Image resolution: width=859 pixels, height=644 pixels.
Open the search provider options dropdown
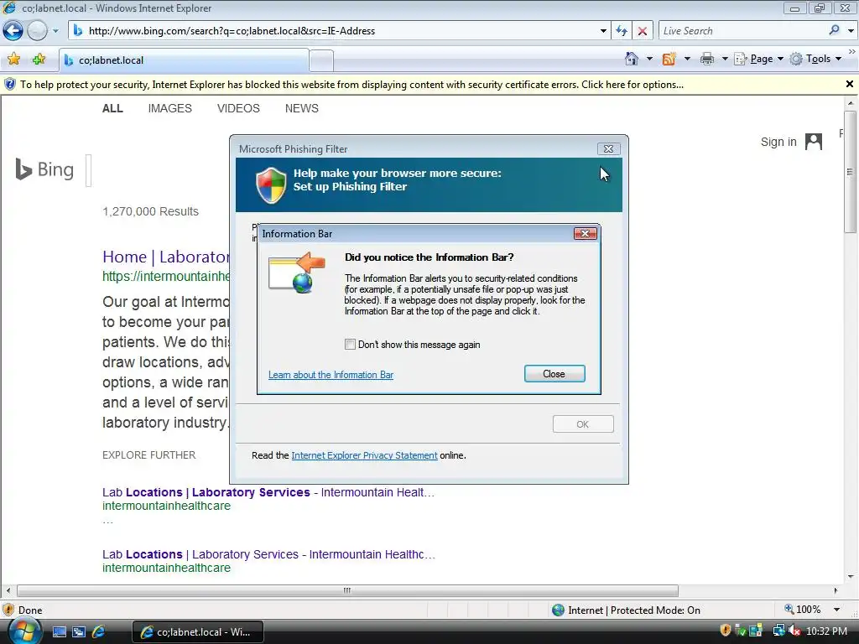851,31
